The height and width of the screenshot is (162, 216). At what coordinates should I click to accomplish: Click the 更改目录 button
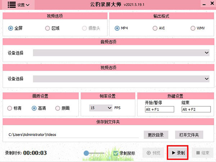coord(156,135)
